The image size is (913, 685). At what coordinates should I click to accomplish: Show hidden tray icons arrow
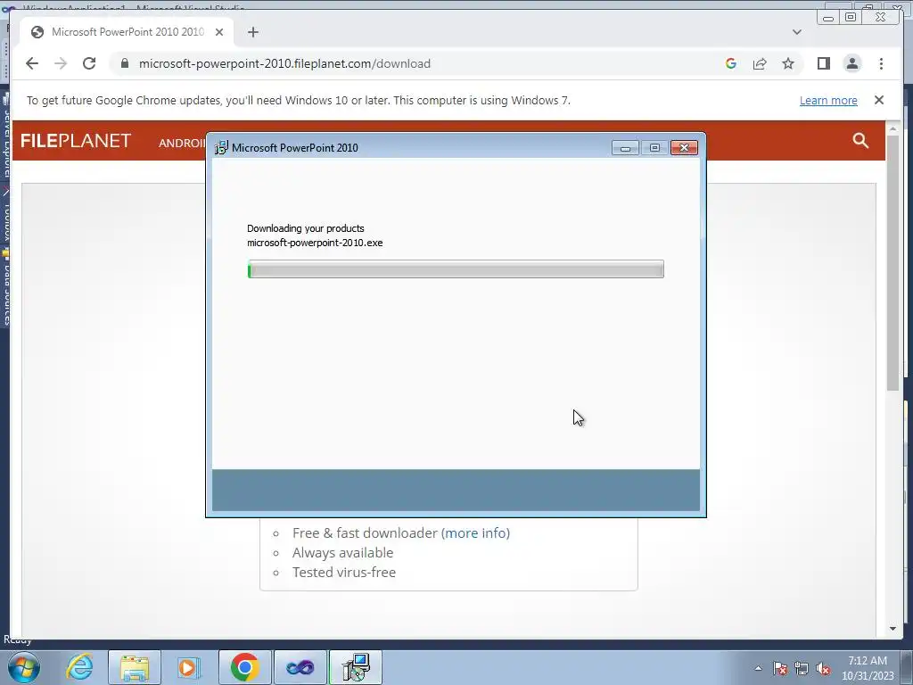(758, 668)
